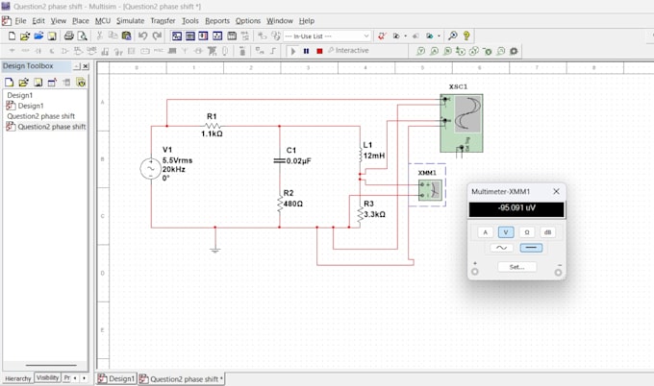Click open file icon in Design Toolbox
This screenshot has height=386, width=654.
[23, 83]
